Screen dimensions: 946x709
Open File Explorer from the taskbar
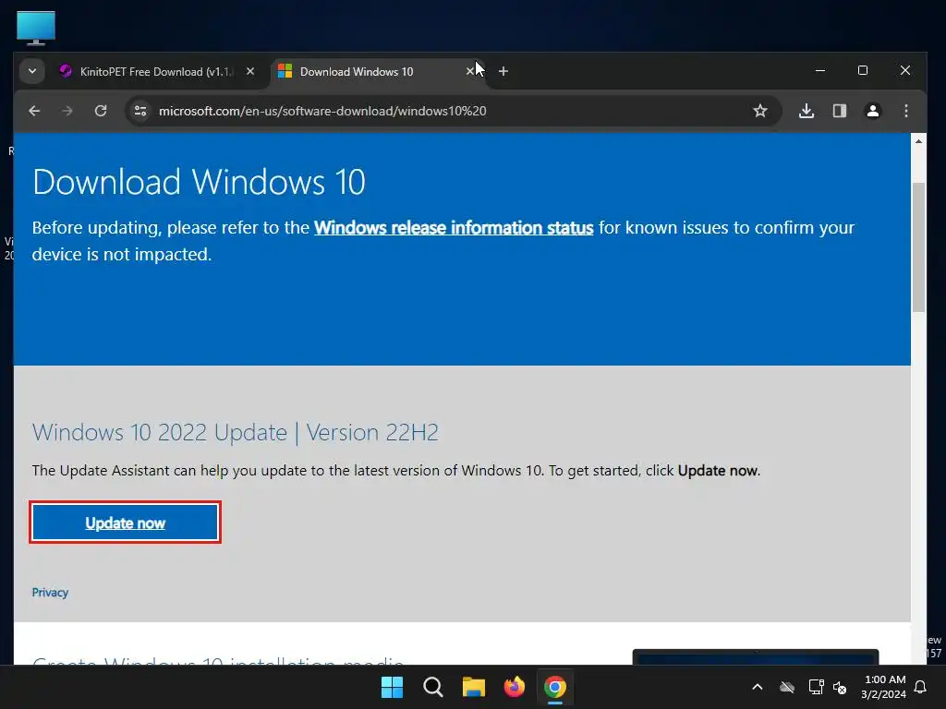(x=474, y=687)
